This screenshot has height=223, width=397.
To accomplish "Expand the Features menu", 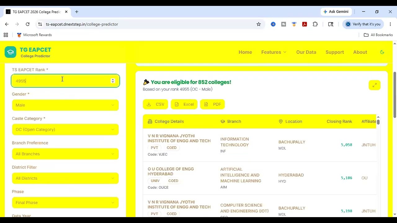I will [x=274, y=52].
